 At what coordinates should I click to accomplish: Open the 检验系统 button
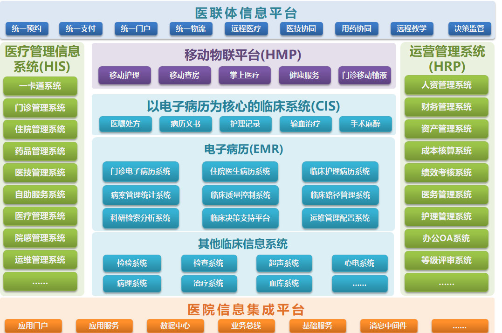click(x=132, y=264)
